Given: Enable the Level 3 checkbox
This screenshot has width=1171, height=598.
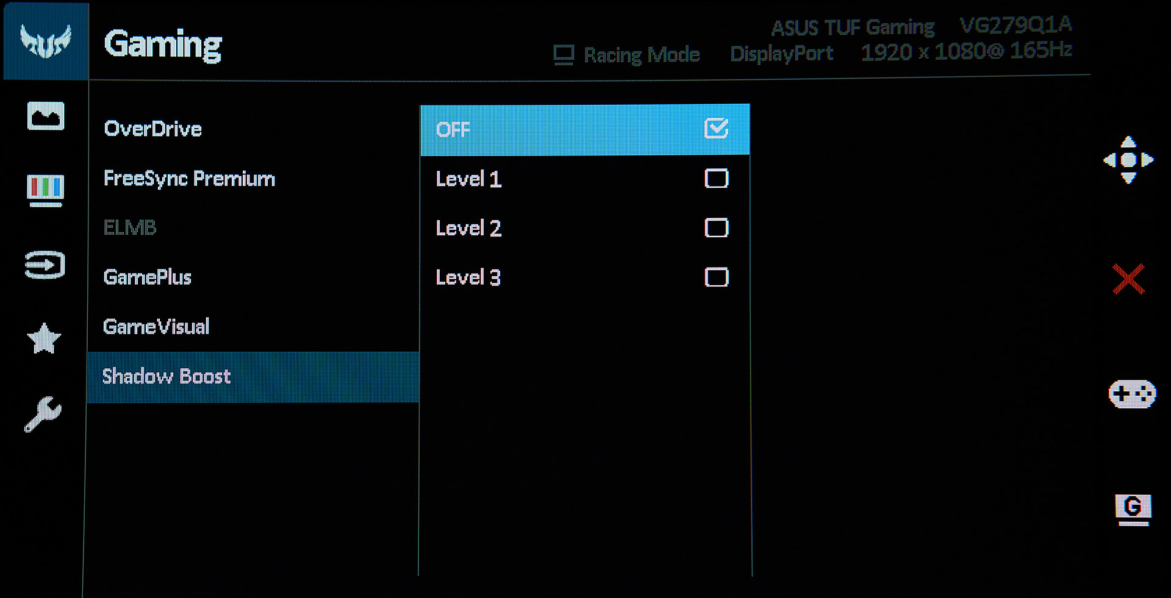Looking at the screenshot, I should [x=717, y=277].
